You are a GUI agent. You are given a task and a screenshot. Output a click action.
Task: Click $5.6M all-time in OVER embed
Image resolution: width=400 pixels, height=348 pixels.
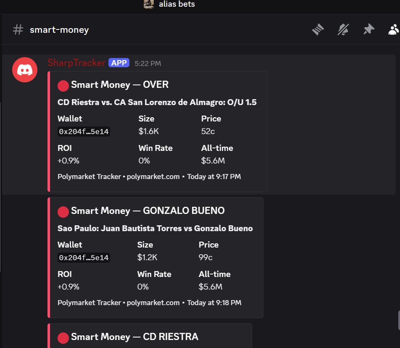point(213,161)
